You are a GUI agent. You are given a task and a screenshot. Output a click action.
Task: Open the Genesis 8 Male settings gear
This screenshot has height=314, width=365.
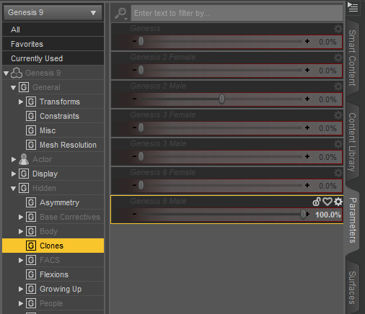[338, 202]
